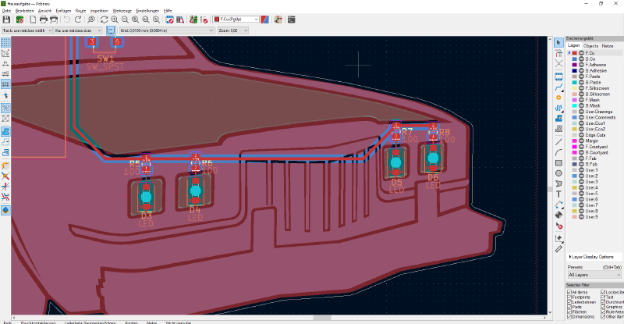Toggle grid display in the left toolbar
The width and height of the screenshot is (624, 324).
pos(5,42)
